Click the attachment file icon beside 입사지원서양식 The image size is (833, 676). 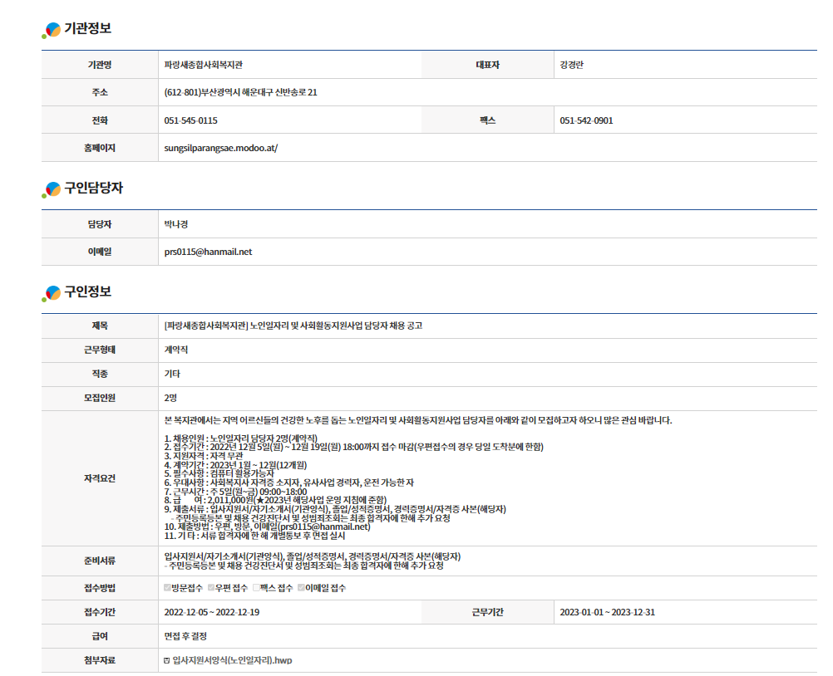(x=167, y=660)
